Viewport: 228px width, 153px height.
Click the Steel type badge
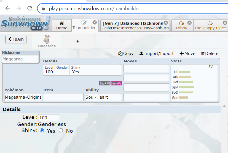point(105,83)
